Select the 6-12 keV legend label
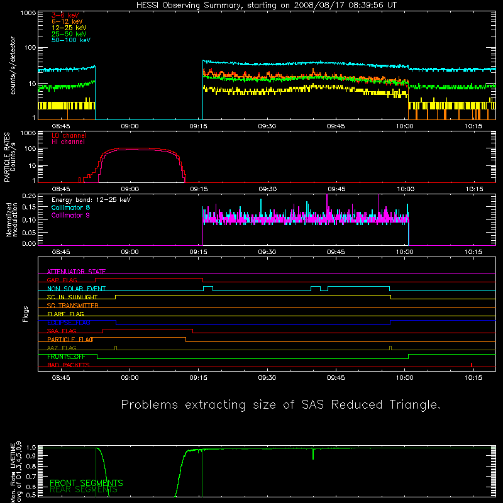The width and height of the screenshot is (503, 503). (67, 21)
